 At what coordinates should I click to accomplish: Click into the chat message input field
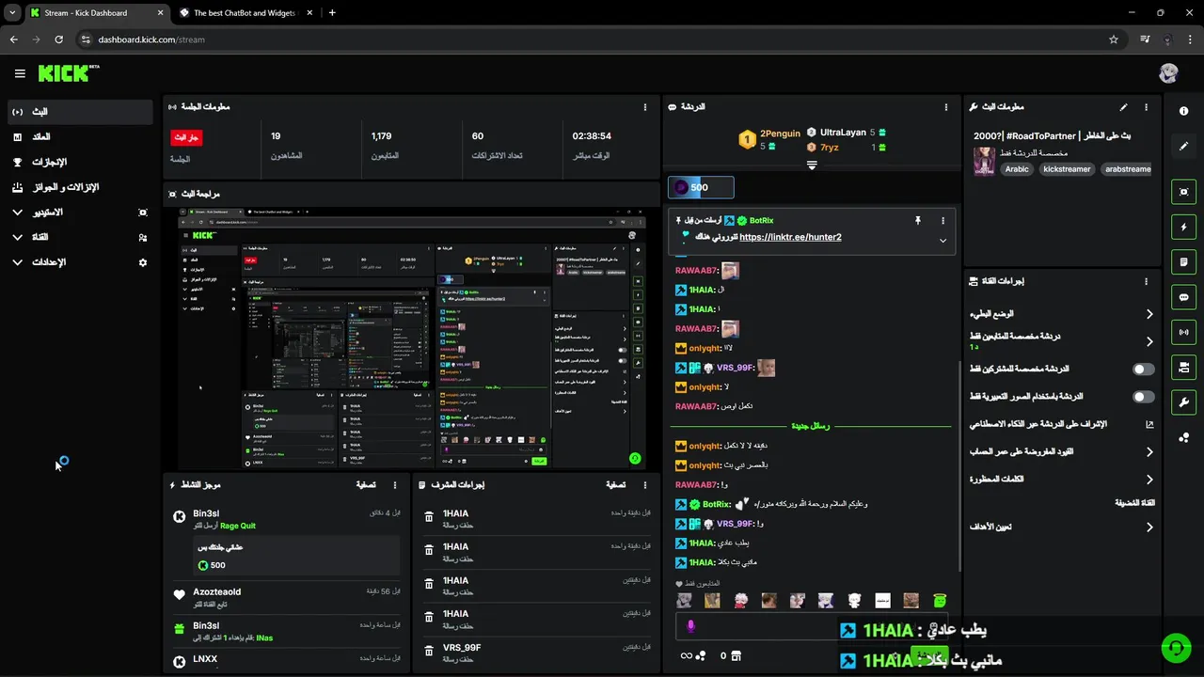coord(812,627)
